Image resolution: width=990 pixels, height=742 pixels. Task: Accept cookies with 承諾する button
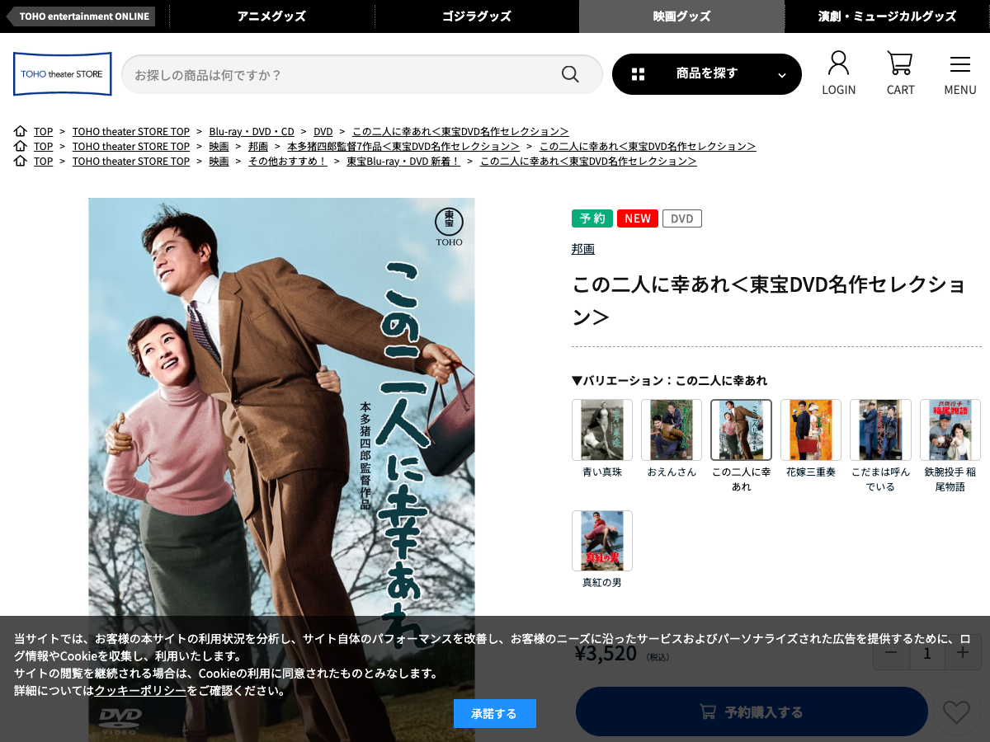(x=495, y=714)
